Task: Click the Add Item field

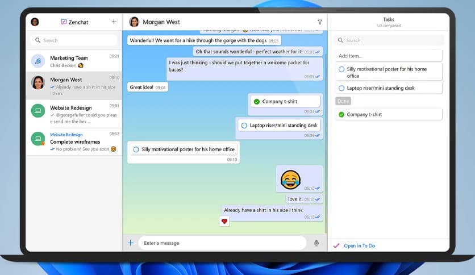Action: 389,56
